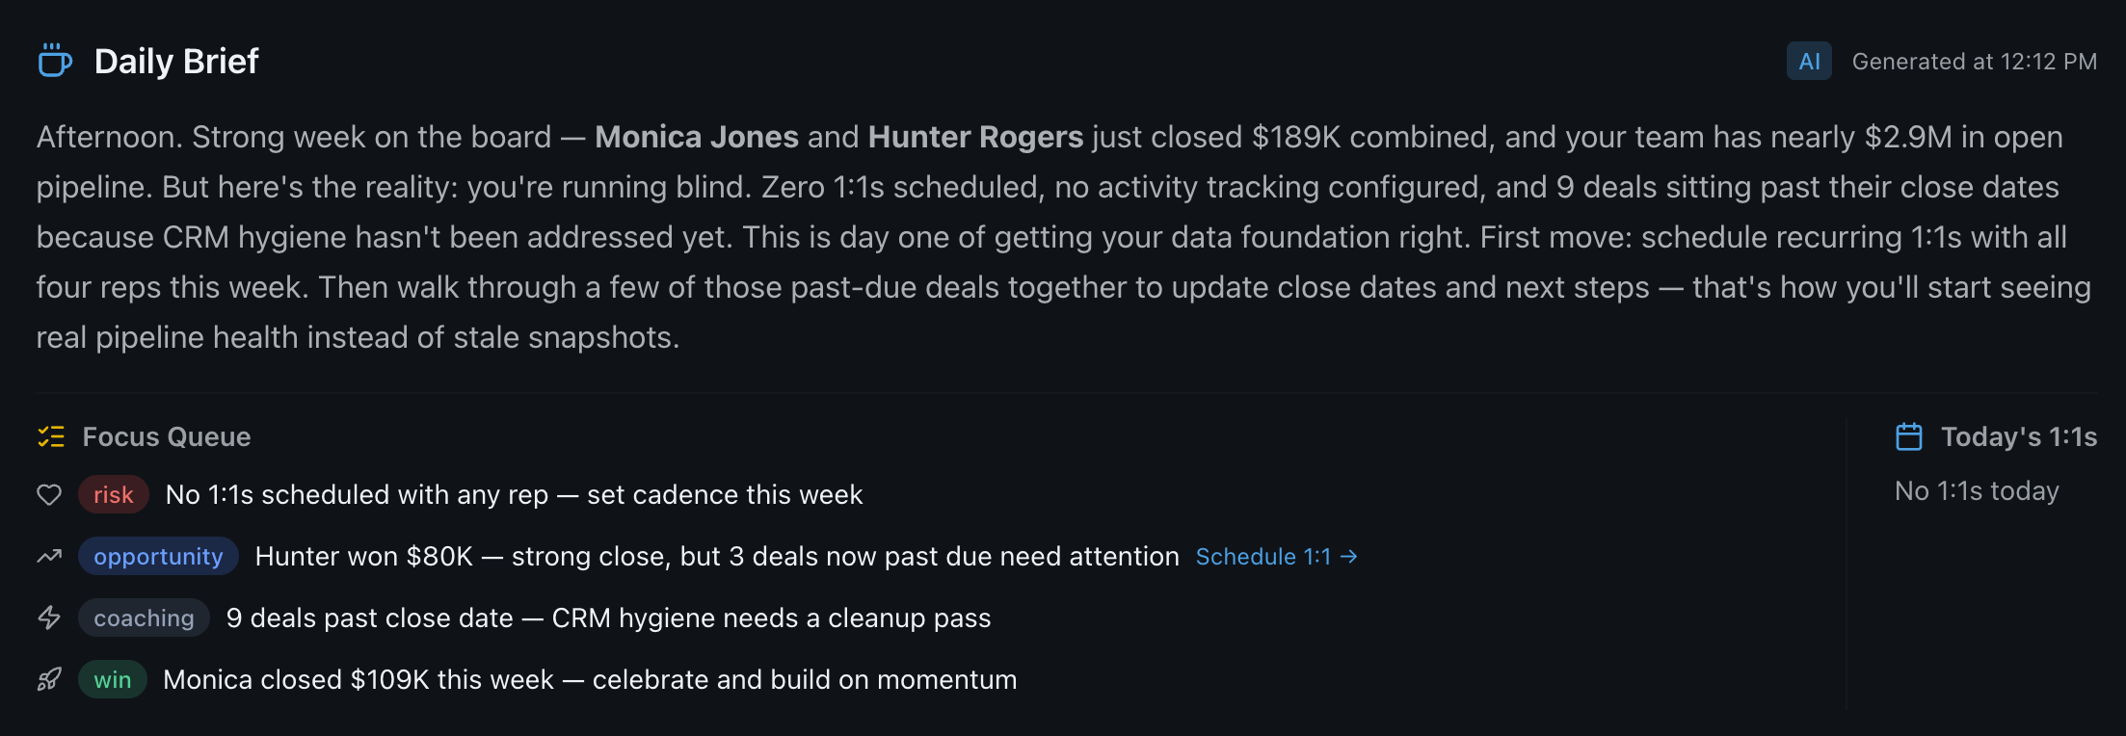This screenshot has height=736, width=2126.
Task: Expand the Focus Queue section
Action: coord(168,436)
